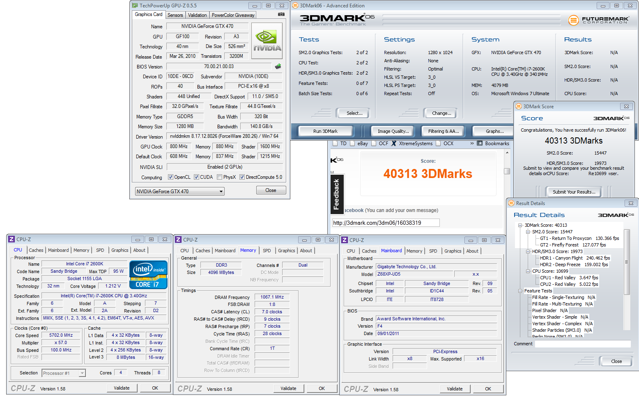The width and height of the screenshot is (639, 406).
Task: Click the Run 3DMark button
Action: point(325,131)
